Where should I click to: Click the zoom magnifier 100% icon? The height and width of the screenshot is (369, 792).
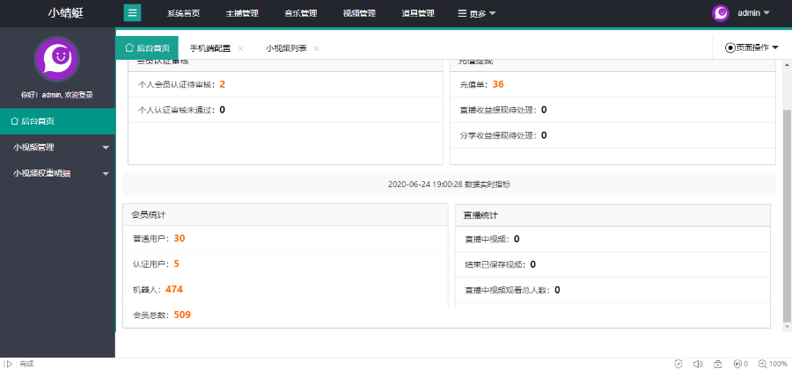point(773,364)
